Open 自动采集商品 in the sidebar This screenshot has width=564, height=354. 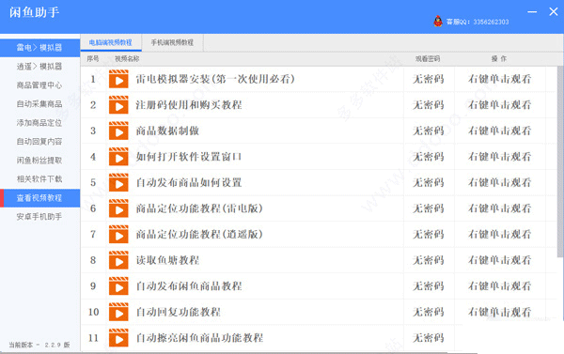click(39, 104)
